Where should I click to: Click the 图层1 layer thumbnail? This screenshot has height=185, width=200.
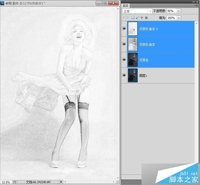[133, 75]
